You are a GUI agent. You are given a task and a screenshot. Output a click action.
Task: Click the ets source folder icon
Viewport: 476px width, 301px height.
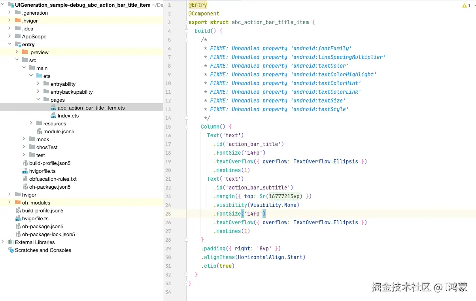point(39,76)
